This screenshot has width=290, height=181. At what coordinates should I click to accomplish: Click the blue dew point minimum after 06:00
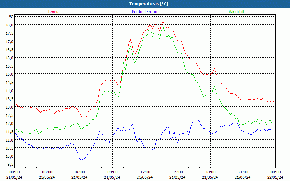point(81,160)
